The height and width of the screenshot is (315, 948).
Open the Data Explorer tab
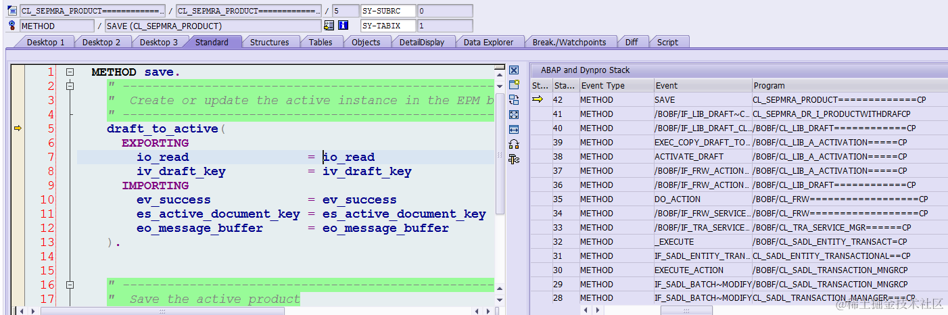(488, 42)
